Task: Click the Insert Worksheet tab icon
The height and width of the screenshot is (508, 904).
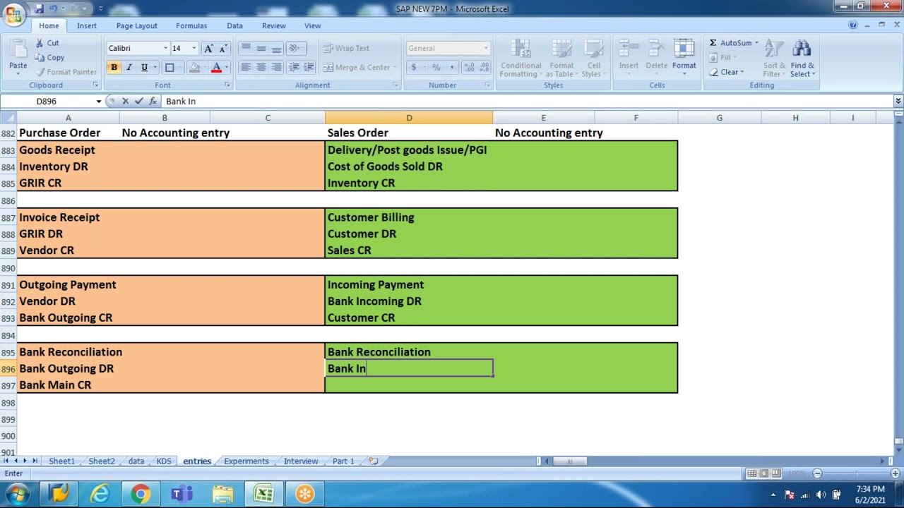Action: (x=374, y=461)
